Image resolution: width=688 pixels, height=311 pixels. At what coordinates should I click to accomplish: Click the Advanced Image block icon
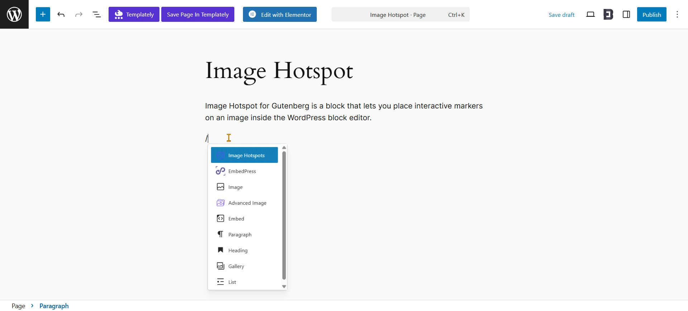(x=220, y=203)
